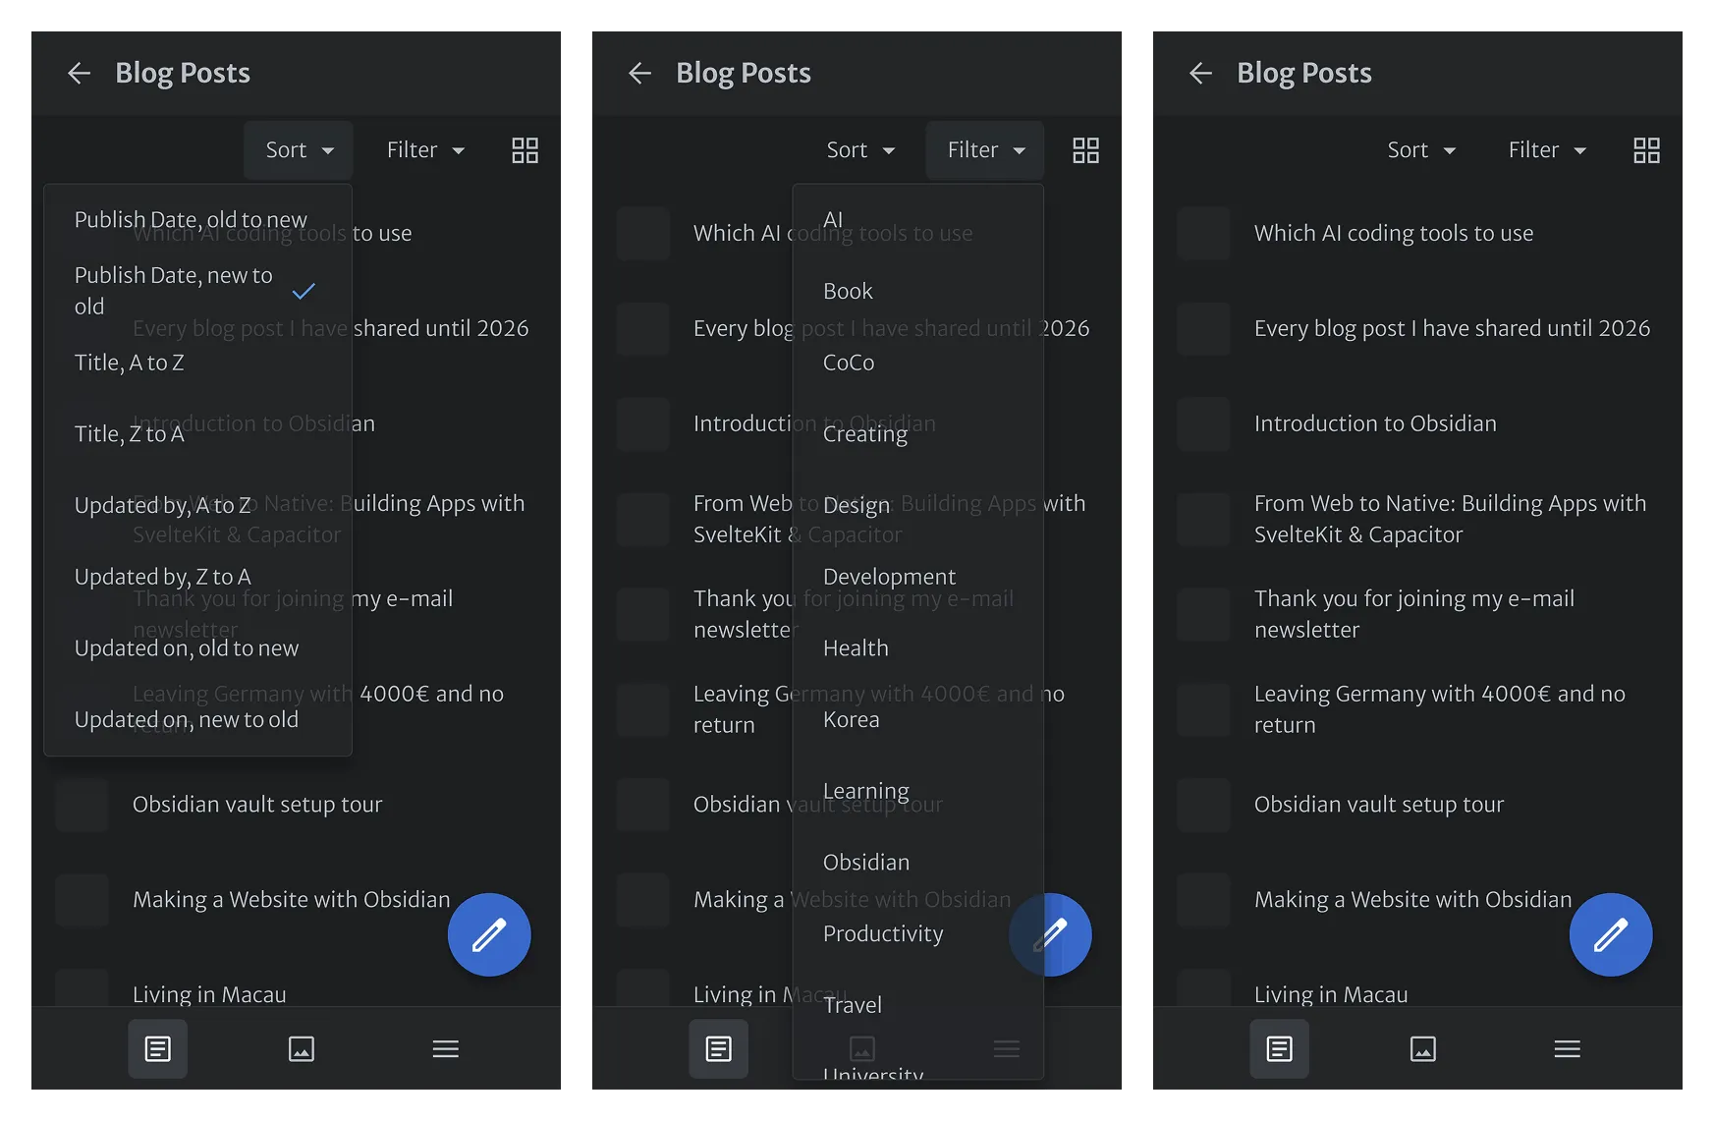1714x1122 pixels.
Task: Open Filter dropdown in middle screen
Action: tap(985, 150)
